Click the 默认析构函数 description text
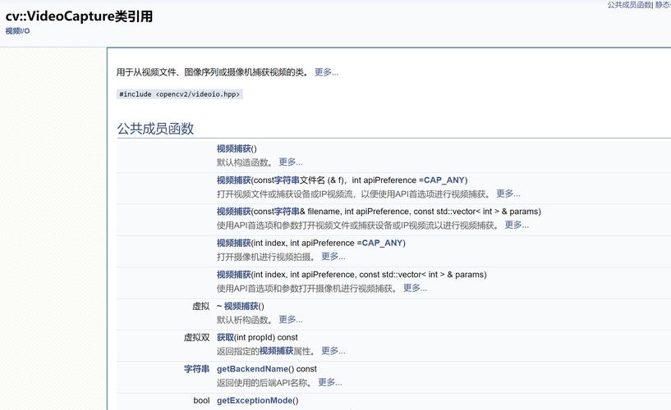The width and height of the screenshot is (671, 410). (x=245, y=320)
